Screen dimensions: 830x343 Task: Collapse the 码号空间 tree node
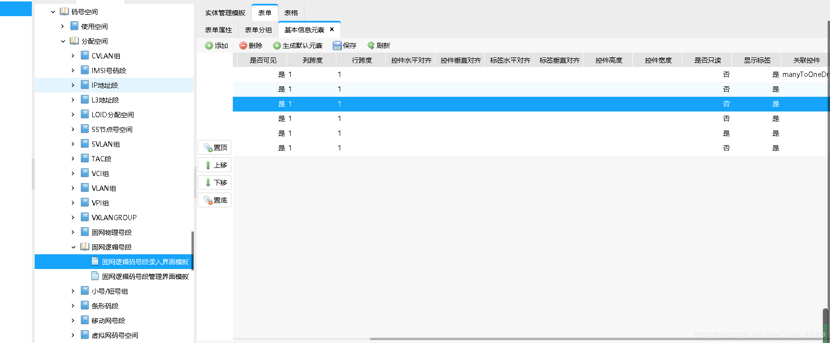53,12
